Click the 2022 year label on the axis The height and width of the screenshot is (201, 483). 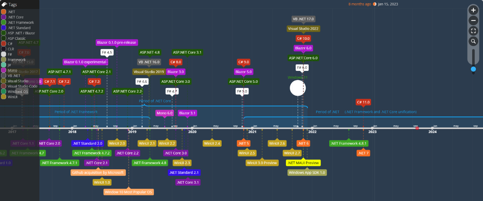312,132
